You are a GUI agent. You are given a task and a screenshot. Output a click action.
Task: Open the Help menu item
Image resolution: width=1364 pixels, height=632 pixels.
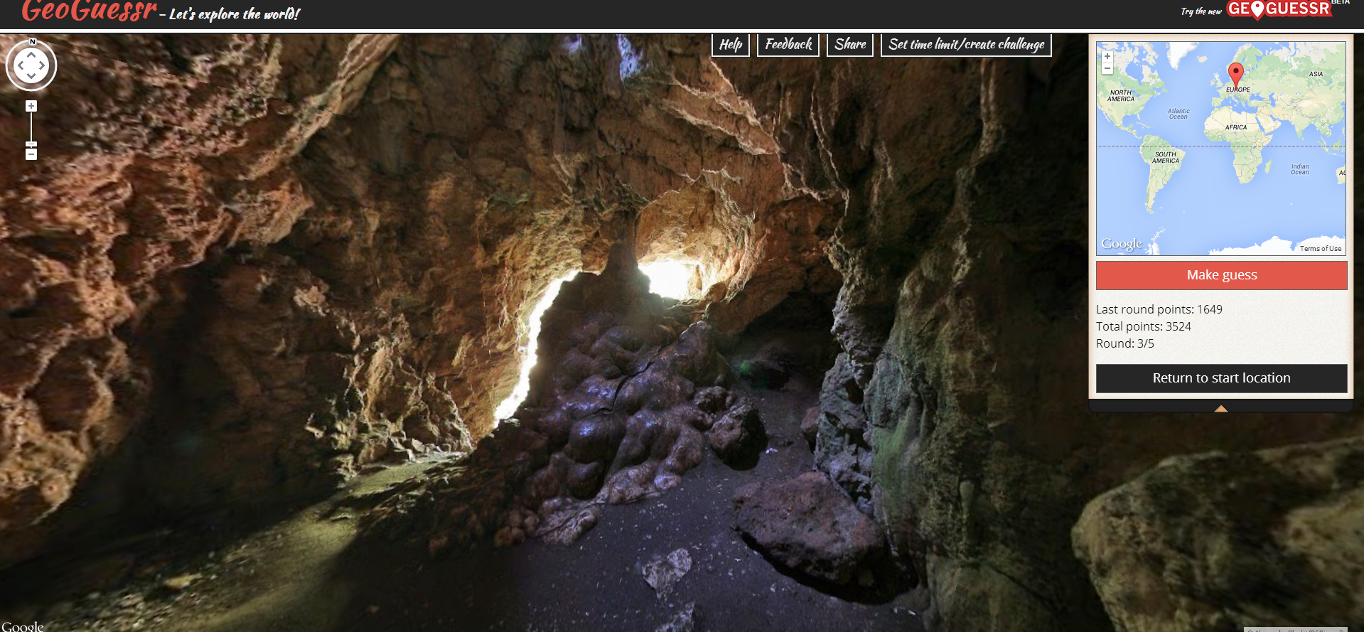coord(731,44)
